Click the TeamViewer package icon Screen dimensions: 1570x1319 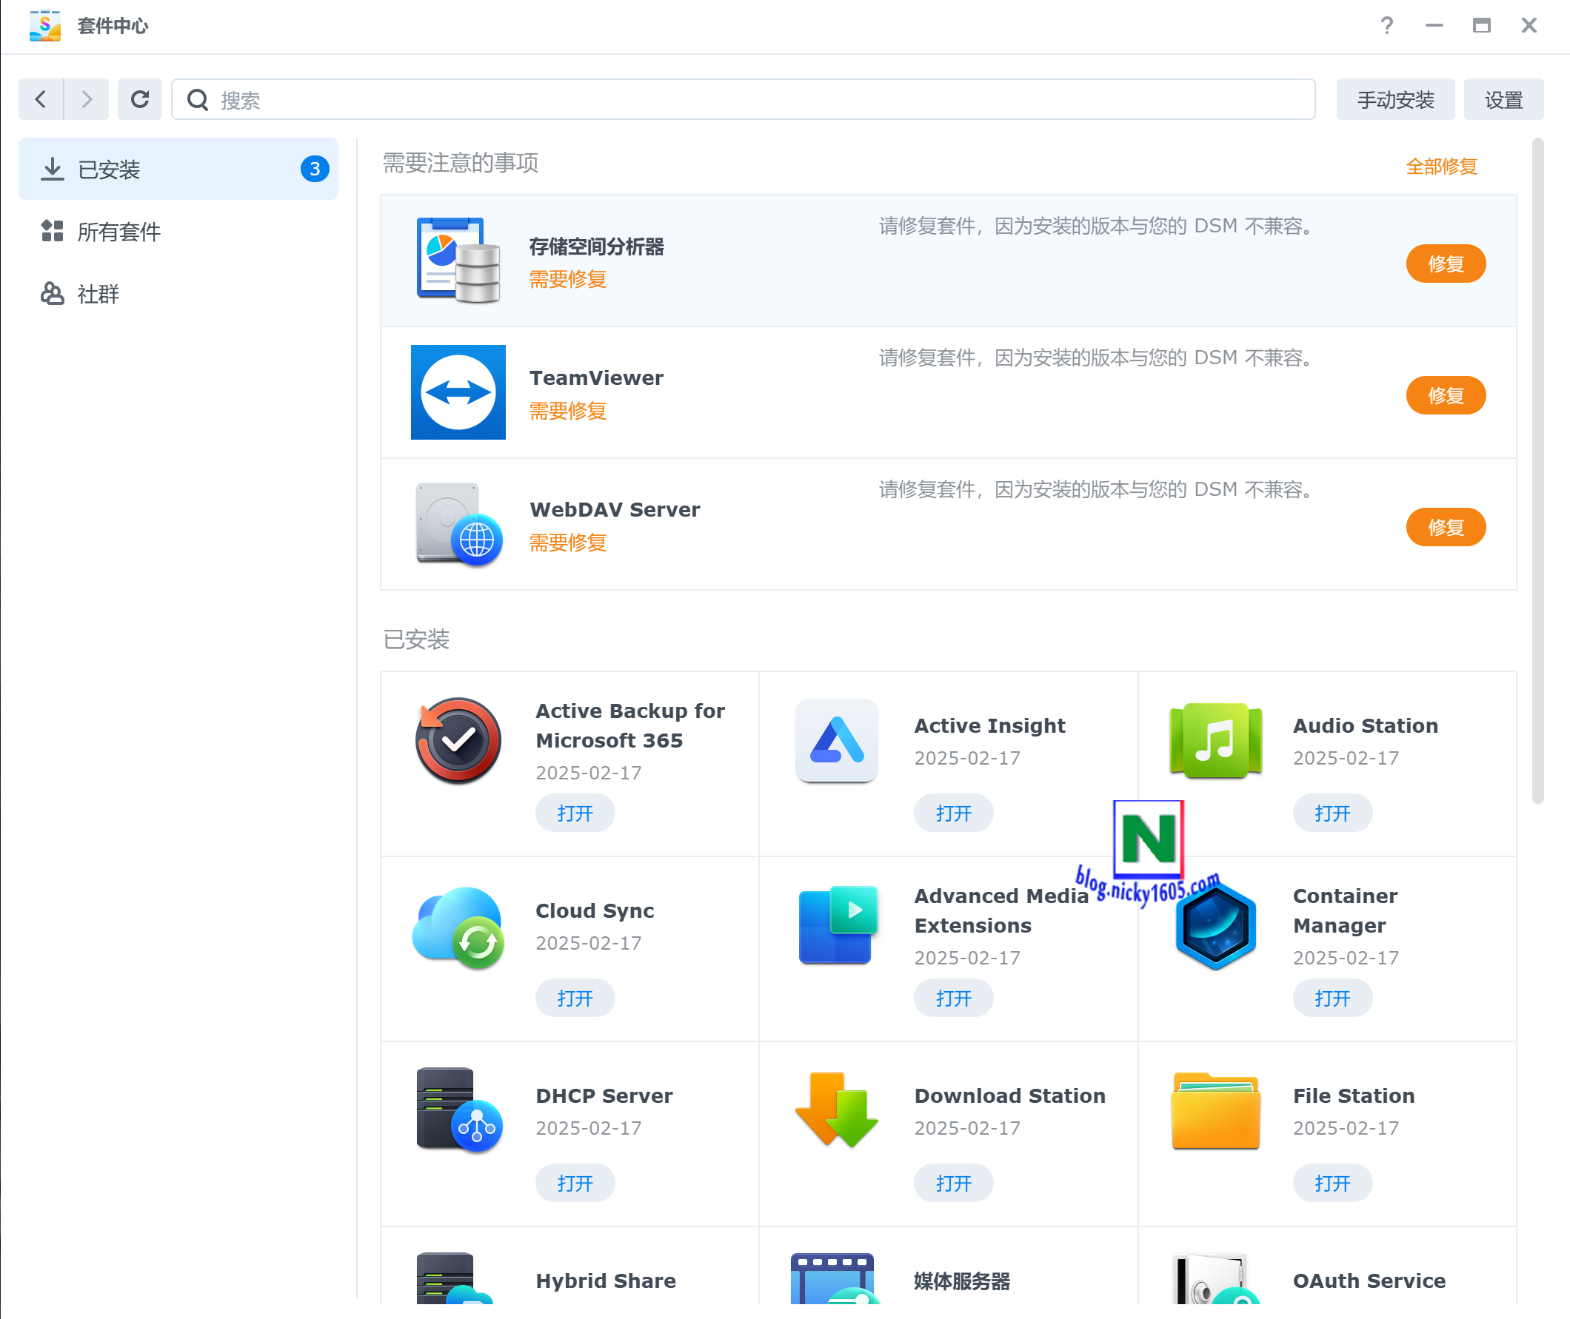tap(458, 392)
